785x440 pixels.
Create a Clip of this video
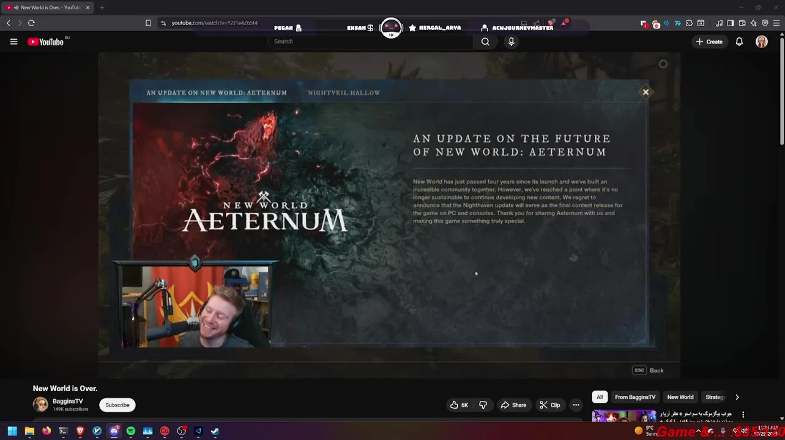pos(549,405)
